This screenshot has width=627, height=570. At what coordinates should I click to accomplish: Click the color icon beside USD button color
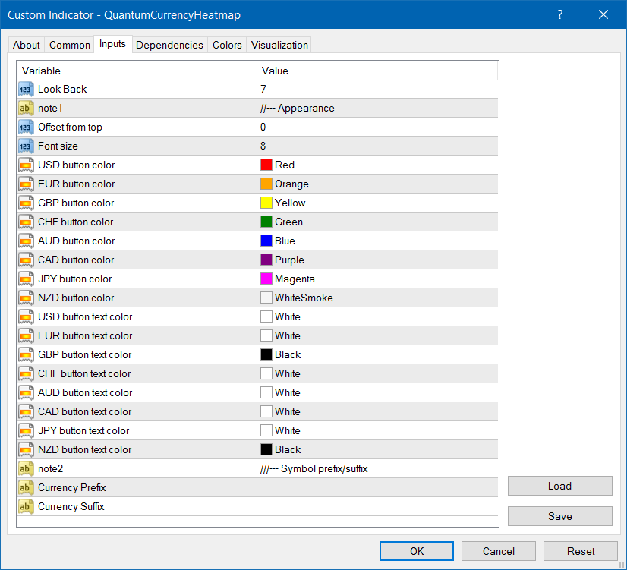click(26, 165)
